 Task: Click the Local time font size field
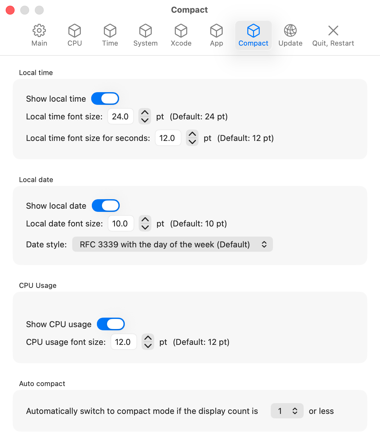click(120, 117)
